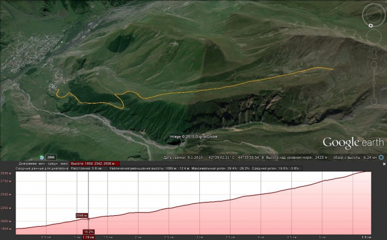The image size is (387, 240).
Task: Click the 1.19 km distance marker
Action: 88,237
